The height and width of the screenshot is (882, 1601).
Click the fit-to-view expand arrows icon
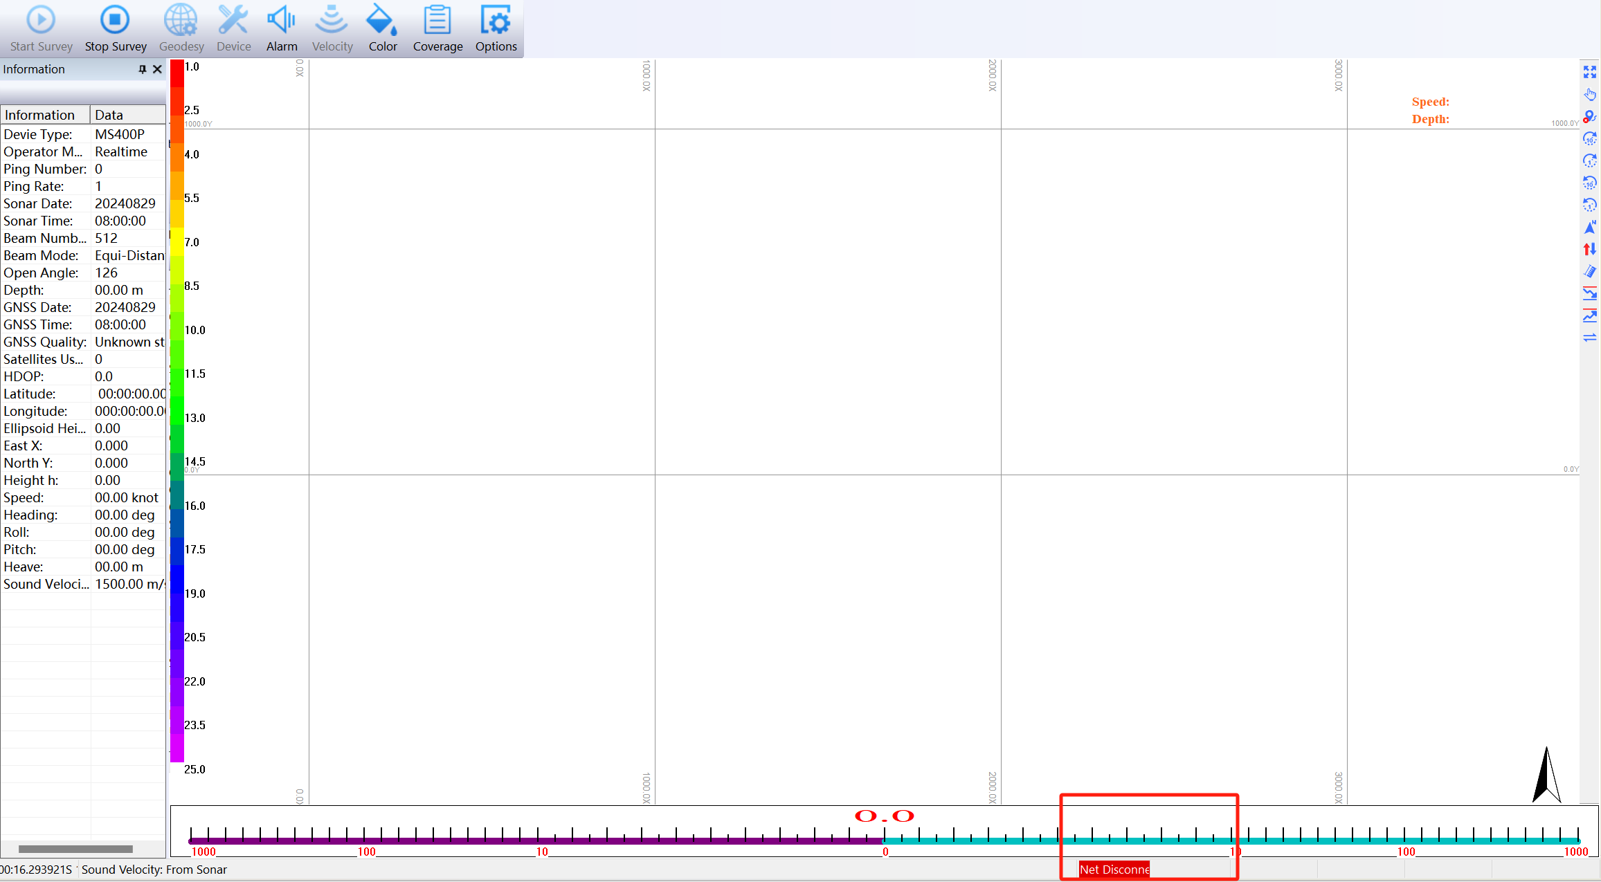(1590, 72)
